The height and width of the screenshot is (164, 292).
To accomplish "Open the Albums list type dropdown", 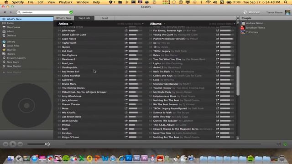I will 157,24.
